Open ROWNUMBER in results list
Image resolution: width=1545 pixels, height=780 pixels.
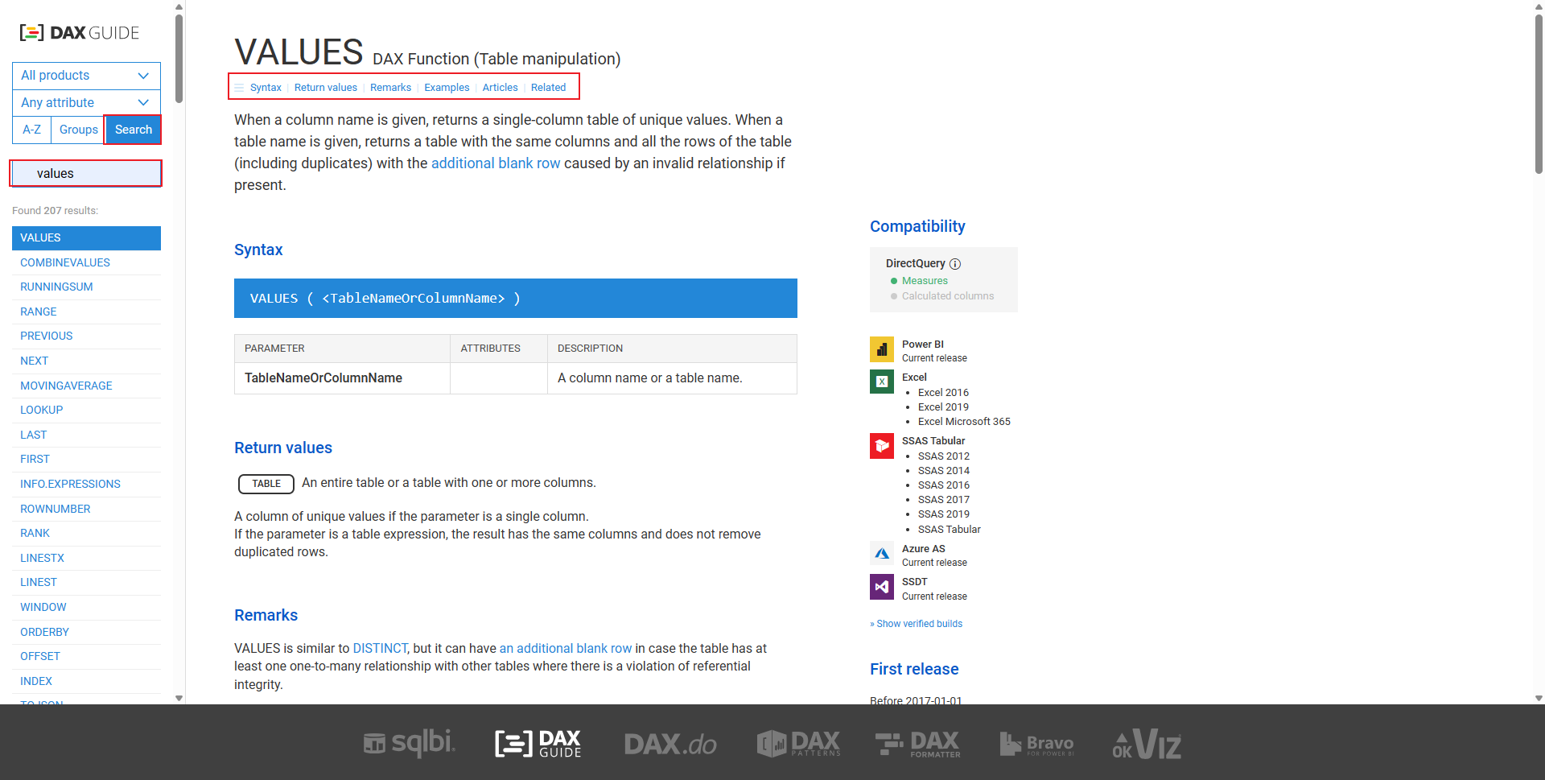click(86, 510)
